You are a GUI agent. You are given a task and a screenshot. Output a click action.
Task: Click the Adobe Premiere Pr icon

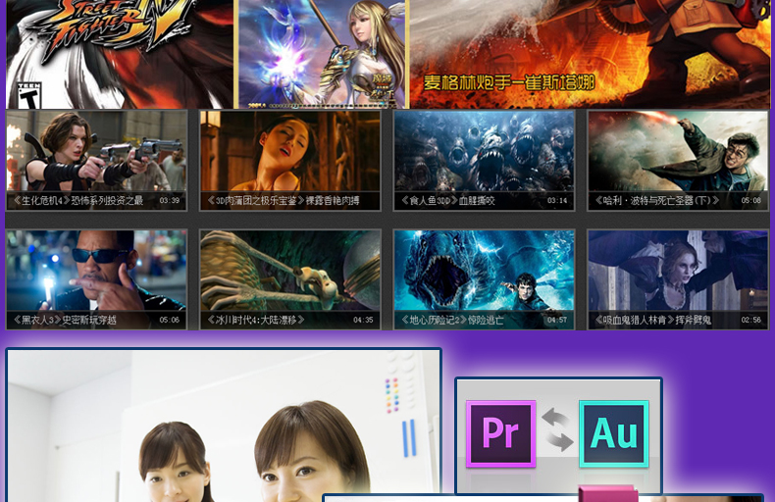click(x=500, y=433)
